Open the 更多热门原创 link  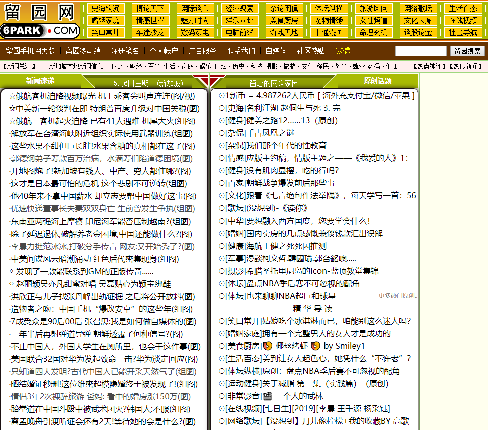pos(397,296)
